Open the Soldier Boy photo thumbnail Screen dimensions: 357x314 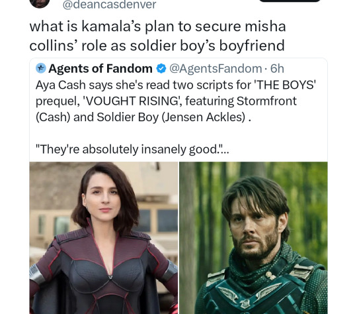click(x=253, y=238)
